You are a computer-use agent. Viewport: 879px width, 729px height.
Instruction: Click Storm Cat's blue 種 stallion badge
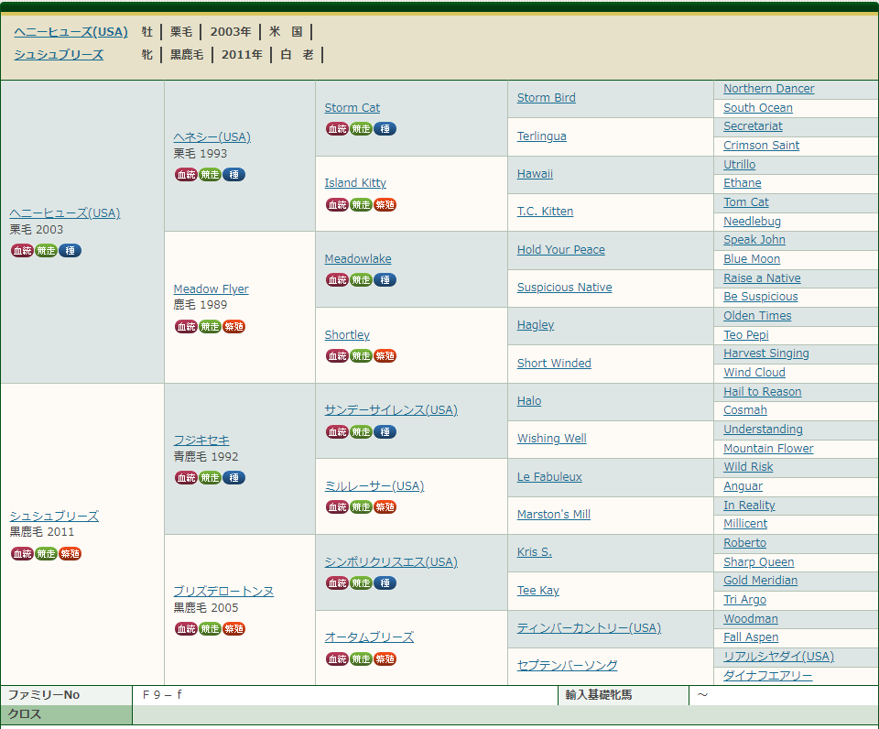(385, 129)
